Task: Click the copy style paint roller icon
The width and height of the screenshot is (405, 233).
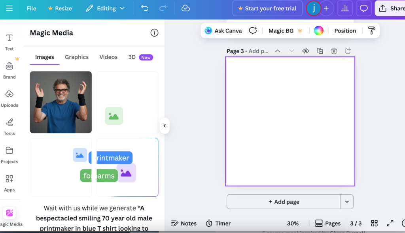Action: pos(372,31)
